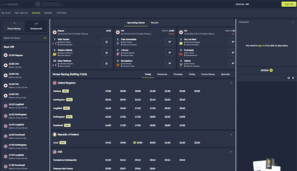Select the Greyhounds category button

click(x=36, y=26)
